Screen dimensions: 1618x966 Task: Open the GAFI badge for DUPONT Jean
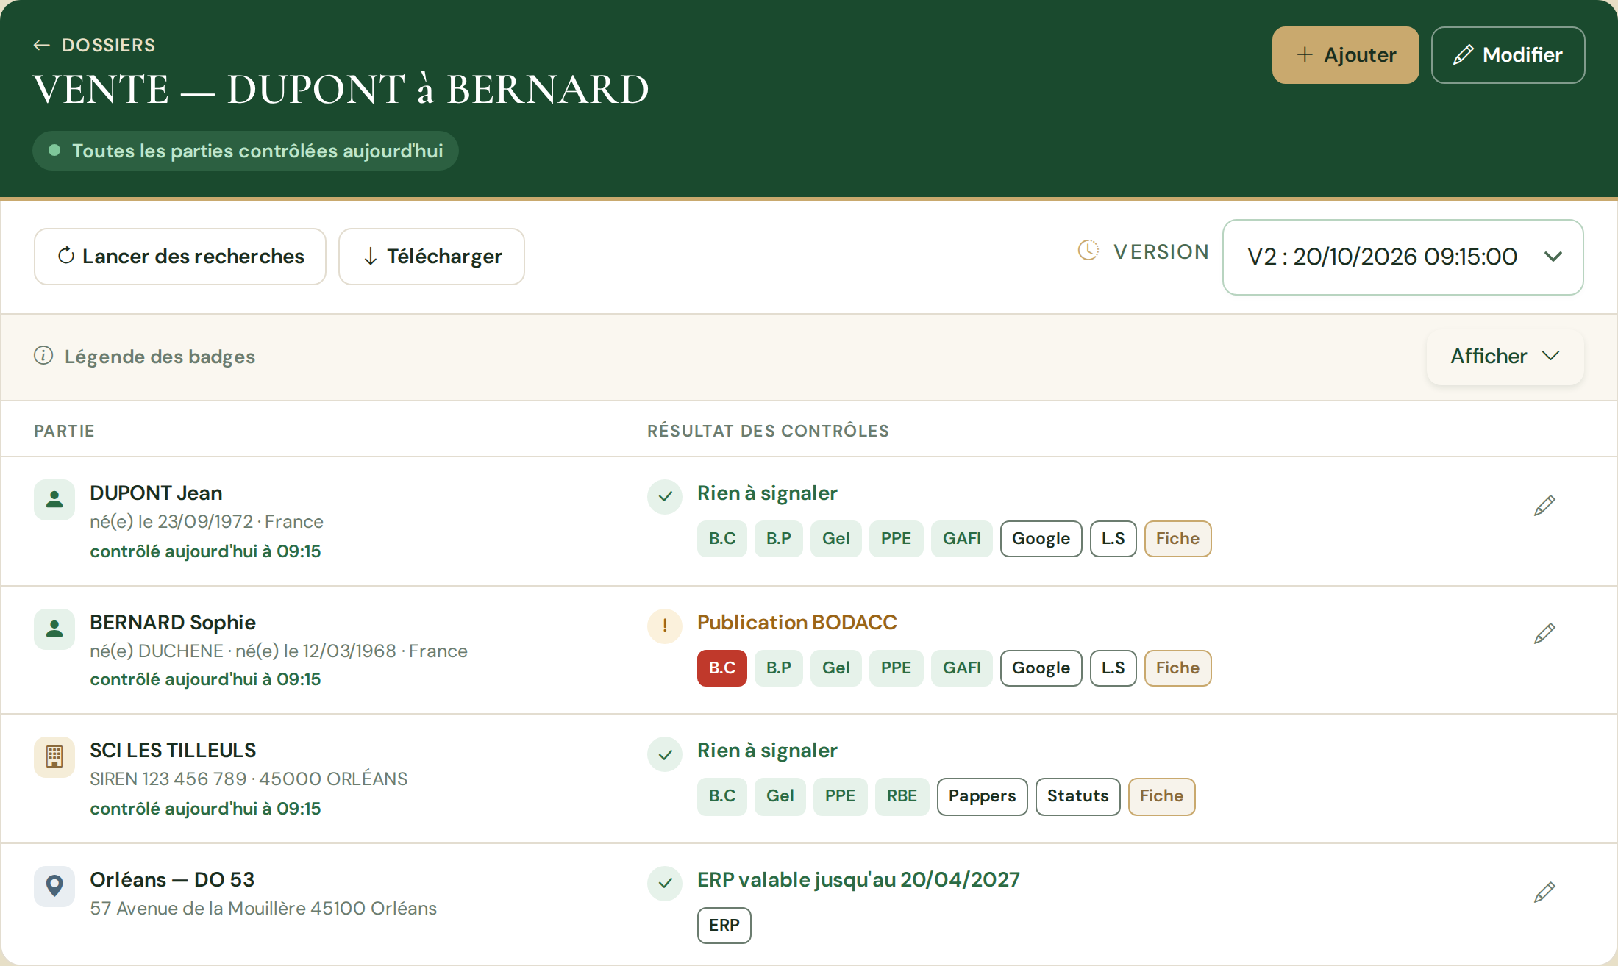tap(961, 539)
